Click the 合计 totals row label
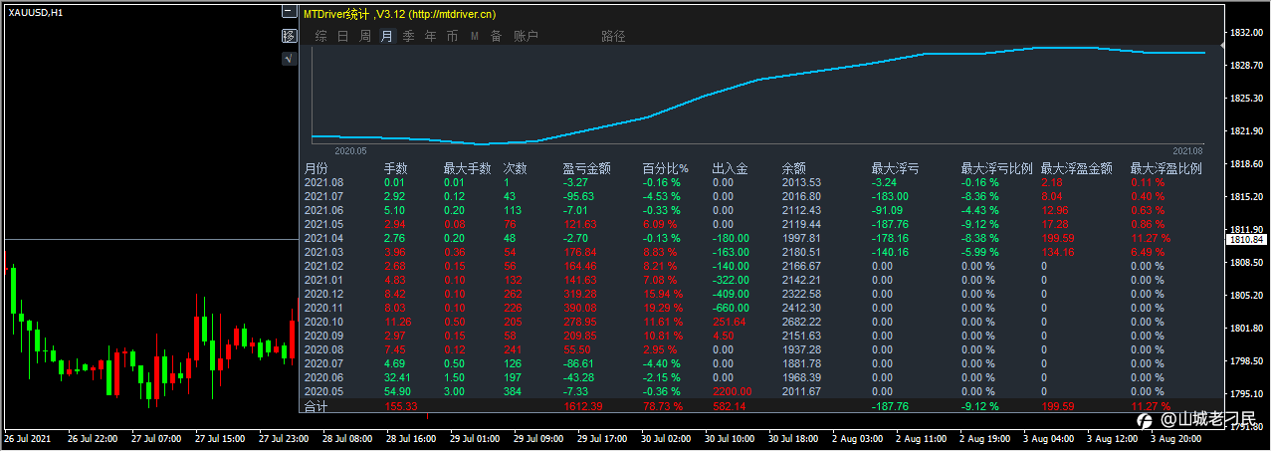The height and width of the screenshot is (452, 1272). (316, 406)
